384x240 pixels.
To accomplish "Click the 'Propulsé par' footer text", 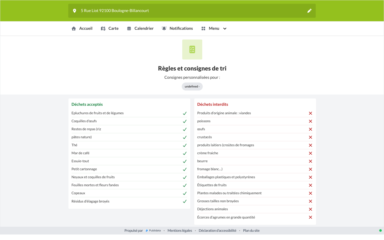I will pyautogui.click(x=133, y=230).
